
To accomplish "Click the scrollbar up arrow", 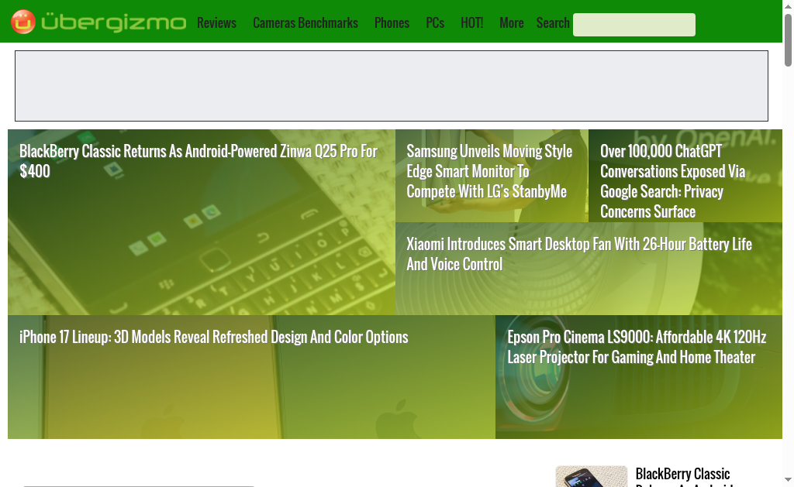I will [788, 6].
